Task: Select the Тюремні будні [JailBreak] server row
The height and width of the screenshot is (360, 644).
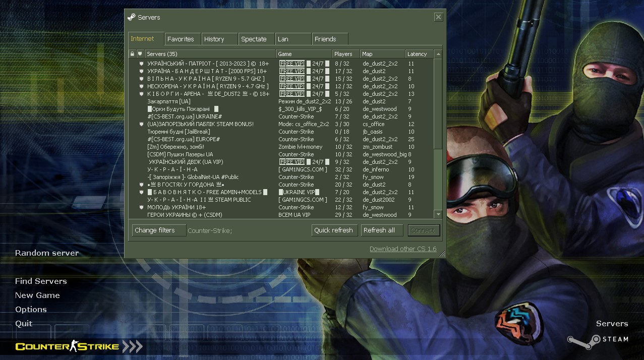Action: coord(282,132)
